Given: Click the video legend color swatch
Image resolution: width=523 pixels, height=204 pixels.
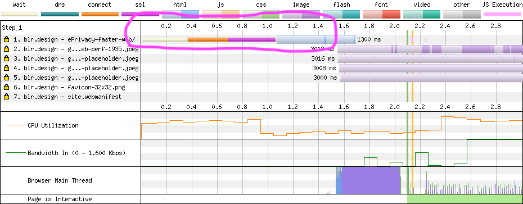Looking at the screenshot, I should [x=422, y=14].
